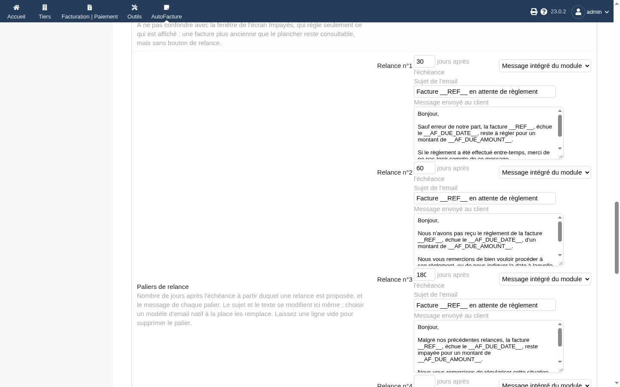This screenshot has height=387, width=620.
Task: Click the Outils menu label
Action: tap(134, 17)
